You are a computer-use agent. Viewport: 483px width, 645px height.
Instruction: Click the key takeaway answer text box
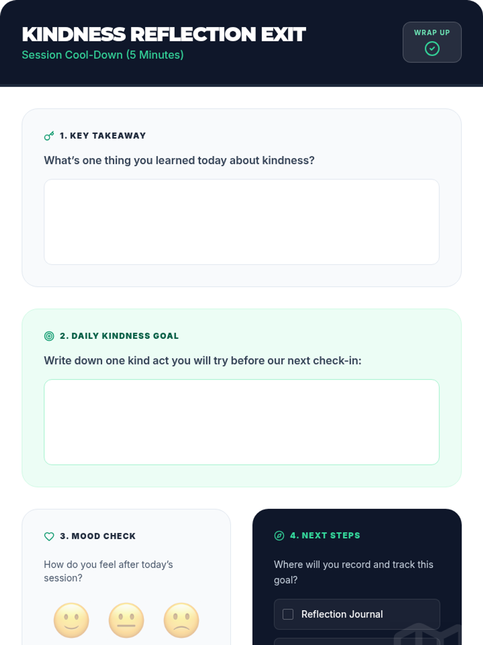(242, 222)
